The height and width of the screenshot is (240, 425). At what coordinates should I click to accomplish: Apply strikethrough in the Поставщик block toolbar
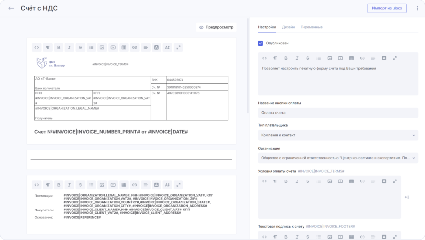point(80,185)
